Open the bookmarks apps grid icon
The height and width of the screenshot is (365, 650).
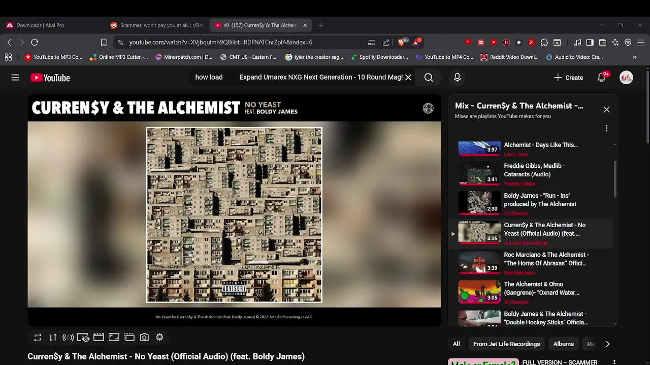click(x=9, y=57)
